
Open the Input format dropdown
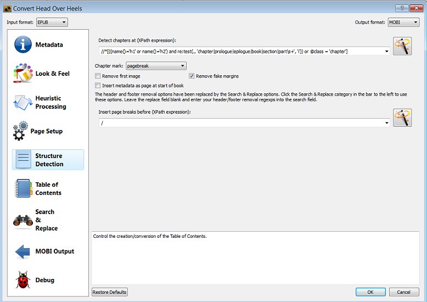click(52, 22)
